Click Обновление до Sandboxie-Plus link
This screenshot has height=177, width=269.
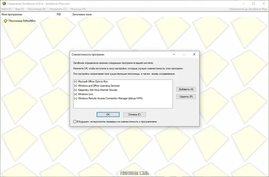click(x=248, y=9)
